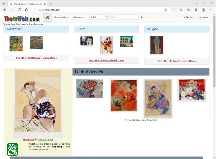Open My Cart
The height and width of the screenshot is (159, 216).
point(189,17)
